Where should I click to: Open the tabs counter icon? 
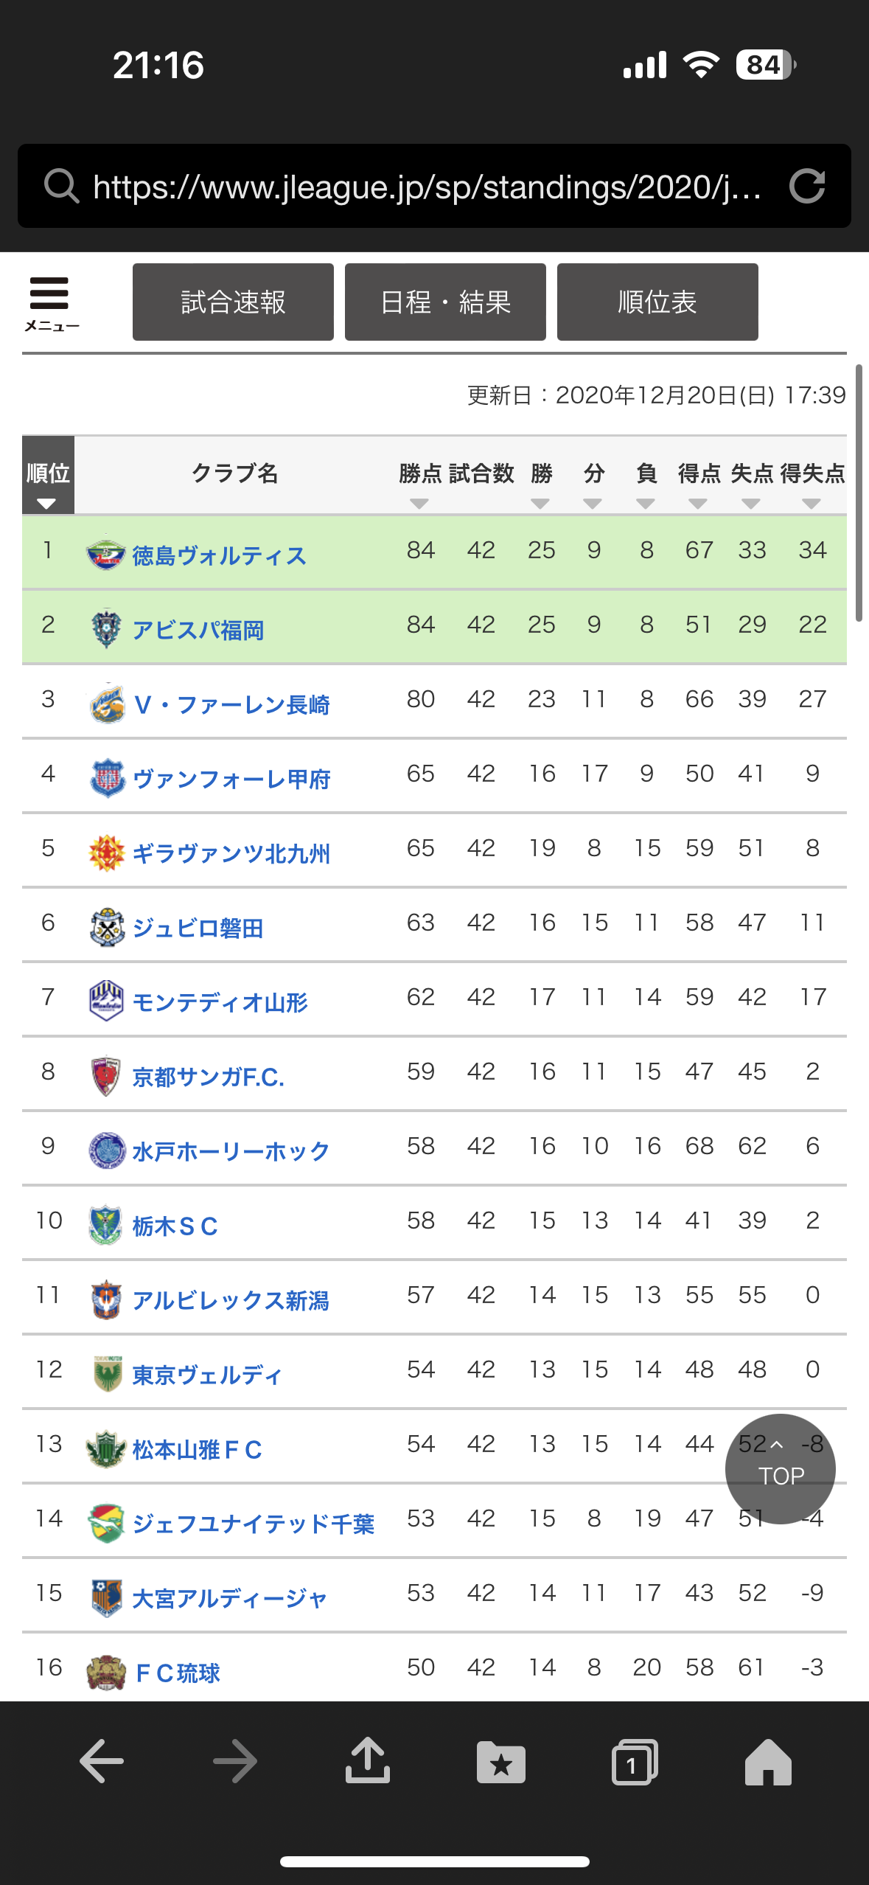tap(635, 1762)
